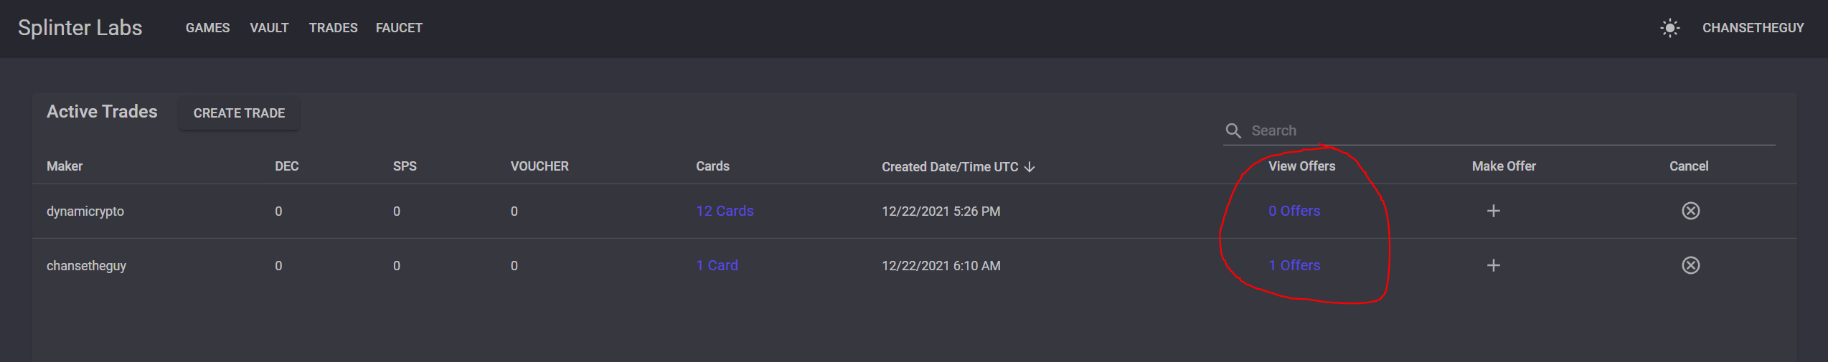This screenshot has height=362, width=1828.
Task: Open the 1 Card link
Action: (717, 265)
